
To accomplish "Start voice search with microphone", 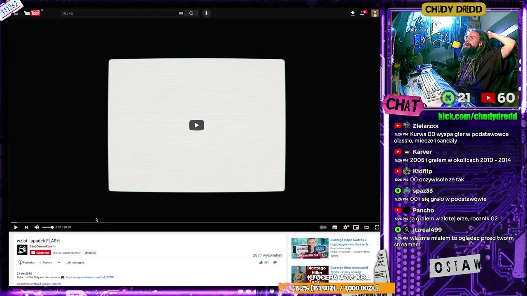I will tap(206, 13).
